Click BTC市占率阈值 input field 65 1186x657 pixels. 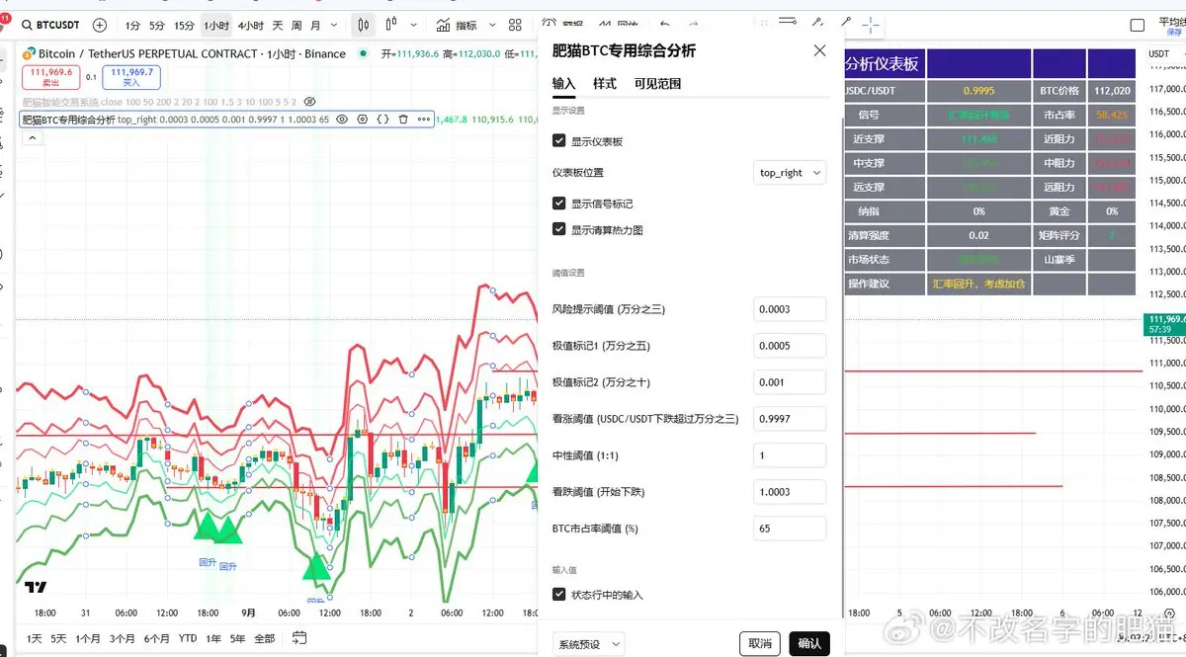(x=789, y=529)
